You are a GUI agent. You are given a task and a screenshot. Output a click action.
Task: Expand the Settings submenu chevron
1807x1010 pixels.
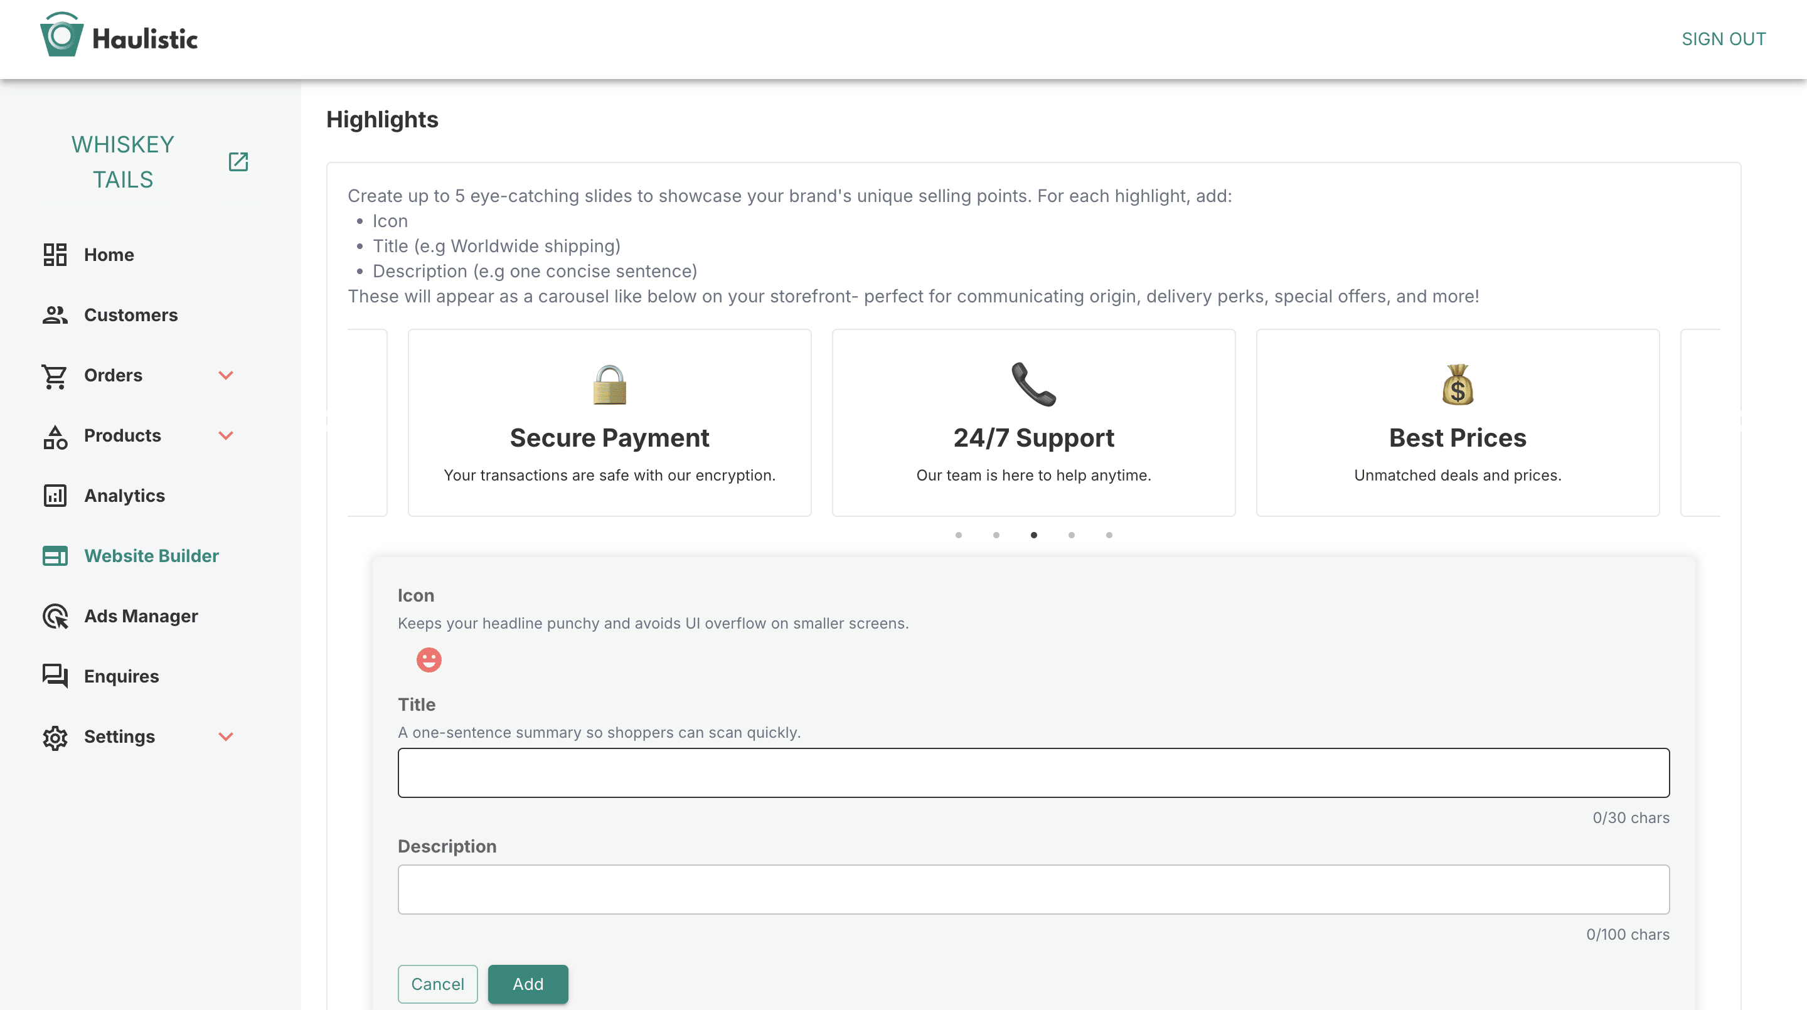coord(226,736)
